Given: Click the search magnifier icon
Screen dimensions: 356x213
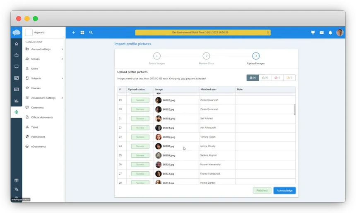Looking at the screenshot, I should click(91, 33).
